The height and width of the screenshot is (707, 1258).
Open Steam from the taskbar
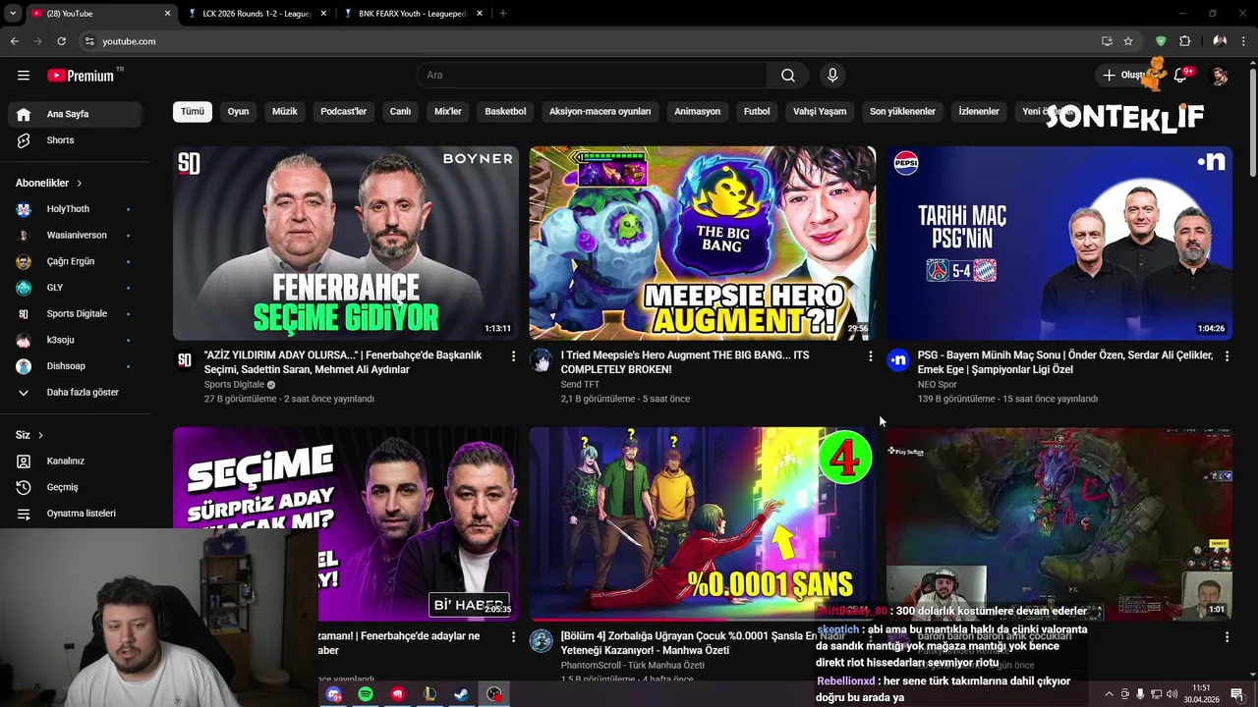click(x=461, y=694)
